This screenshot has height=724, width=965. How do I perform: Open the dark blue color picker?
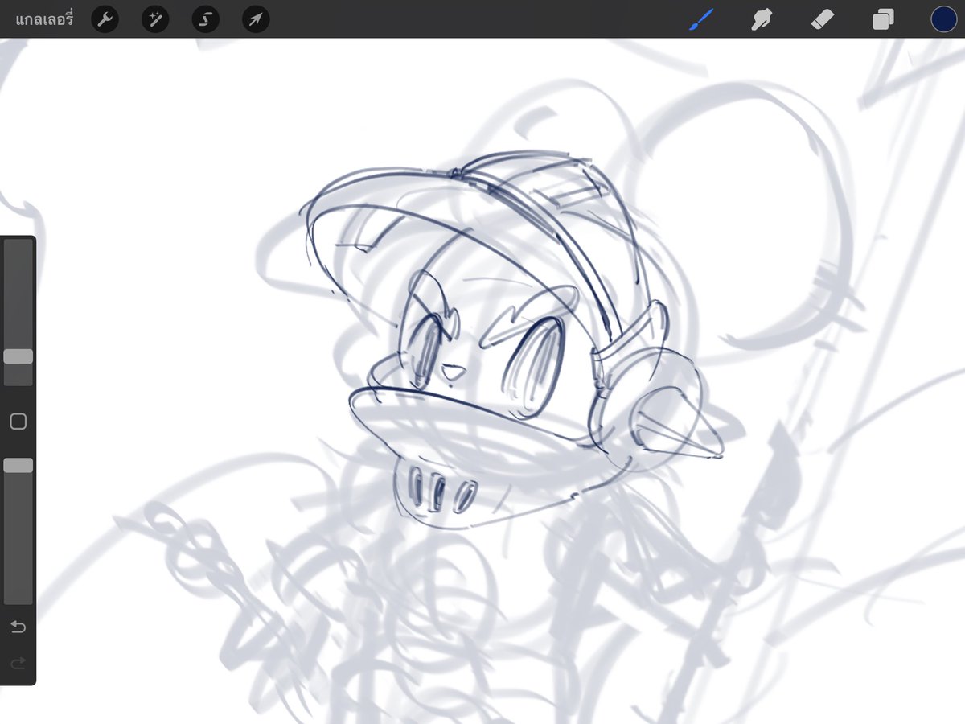[944, 19]
